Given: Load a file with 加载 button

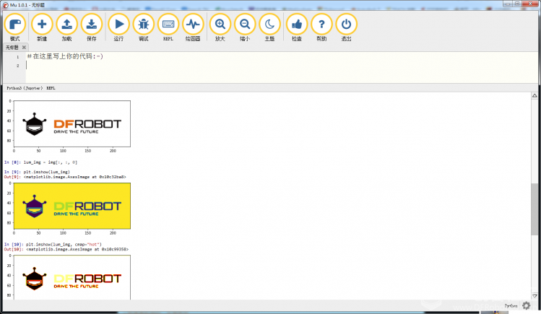Looking at the screenshot, I should click(66, 27).
